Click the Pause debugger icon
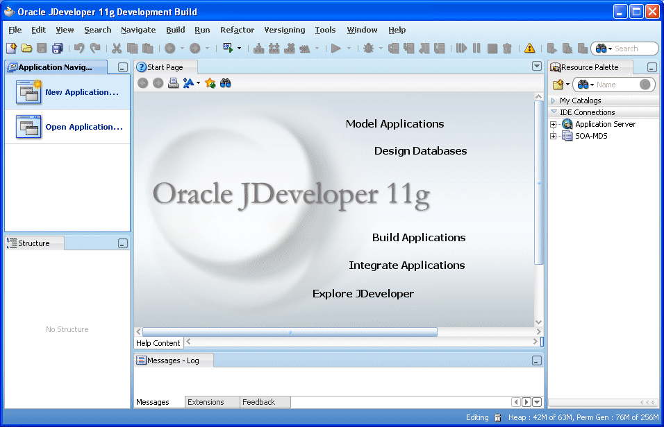Image resolution: width=664 pixels, height=427 pixels. coord(476,49)
